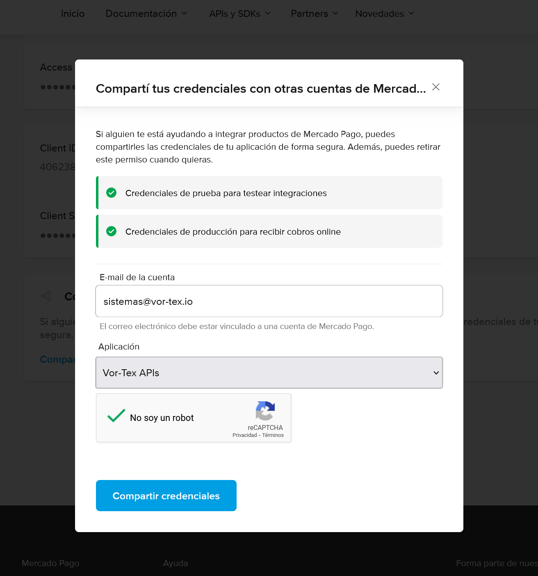The image size is (538, 576).
Task: Open the reCAPTCHA Términos link
Action: click(x=273, y=435)
